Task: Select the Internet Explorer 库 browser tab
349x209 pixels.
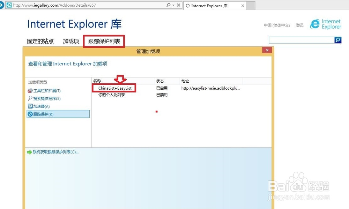Action: point(215,6)
